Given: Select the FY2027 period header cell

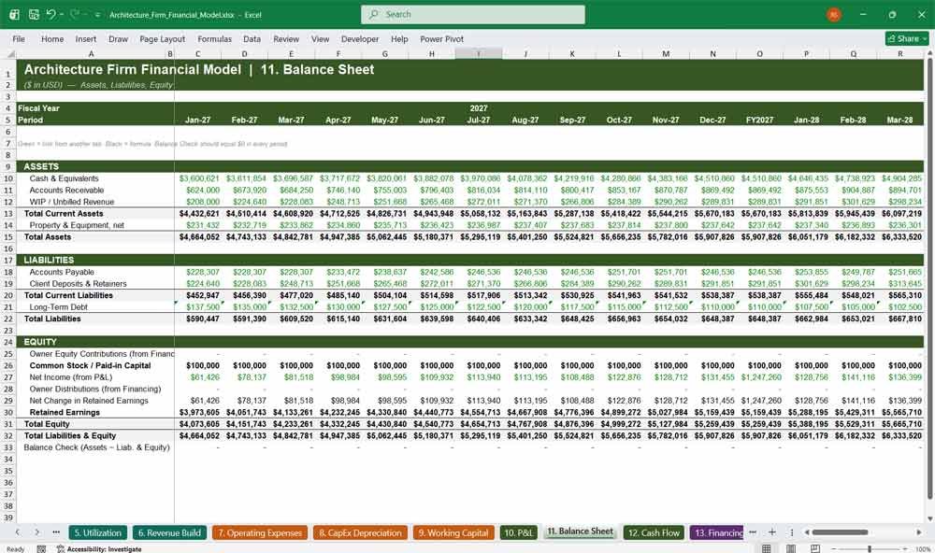Looking at the screenshot, I should tap(759, 120).
